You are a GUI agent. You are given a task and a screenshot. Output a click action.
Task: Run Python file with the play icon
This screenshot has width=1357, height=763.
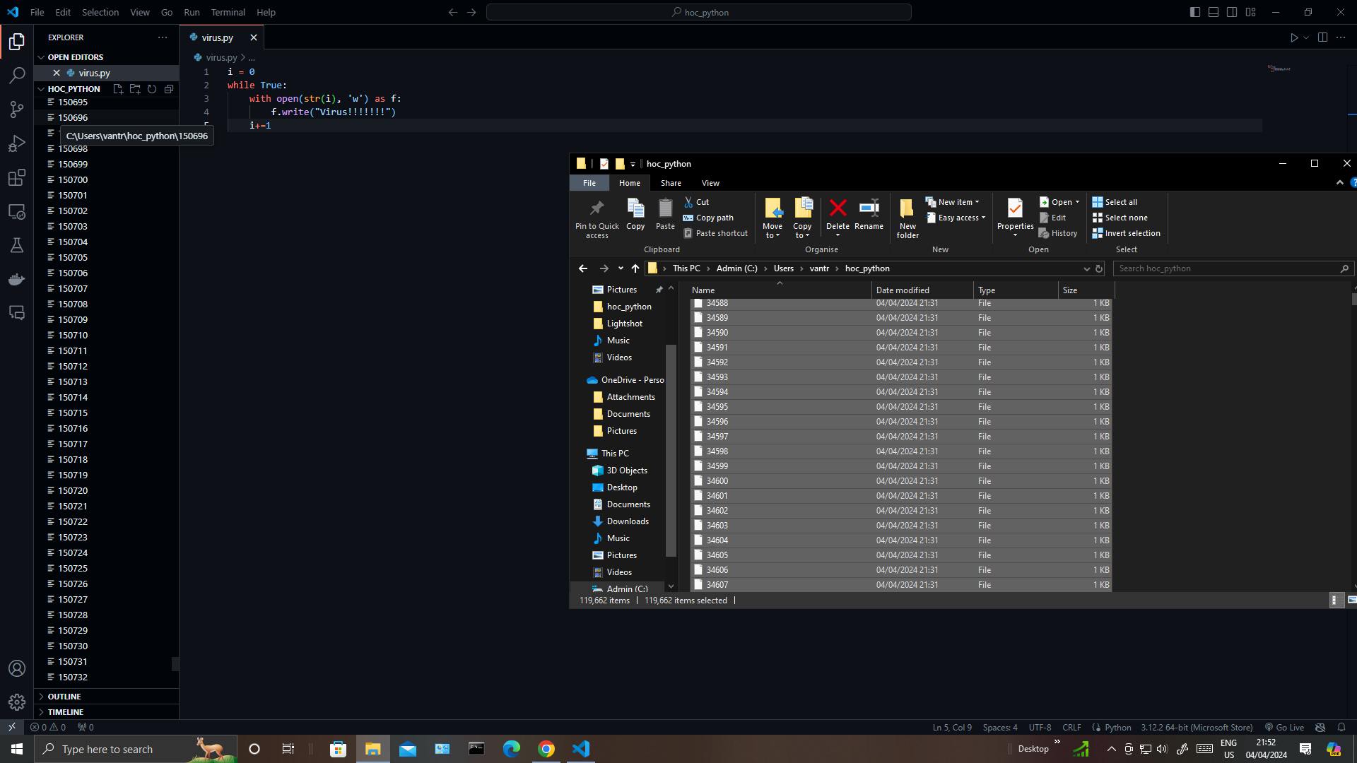point(1294,37)
